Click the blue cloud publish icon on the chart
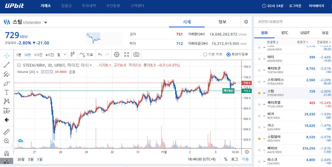Image resolution: width=332 pixels, height=167 pixels. pos(20,140)
